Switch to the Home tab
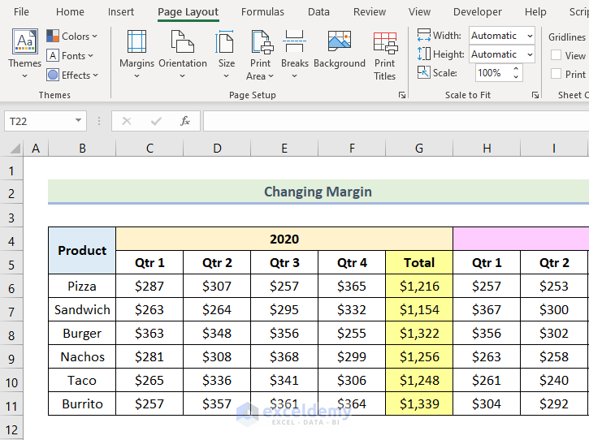The height and width of the screenshot is (440, 589). click(70, 12)
